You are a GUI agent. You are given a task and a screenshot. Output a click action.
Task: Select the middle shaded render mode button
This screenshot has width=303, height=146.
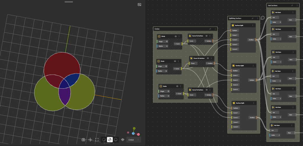point(110,139)
